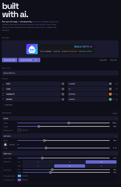The height and width of the screenshot is (187, 121).
Task: Move the HUMAN XP field down
Action: pyautogui.click(x=3, y=95)
